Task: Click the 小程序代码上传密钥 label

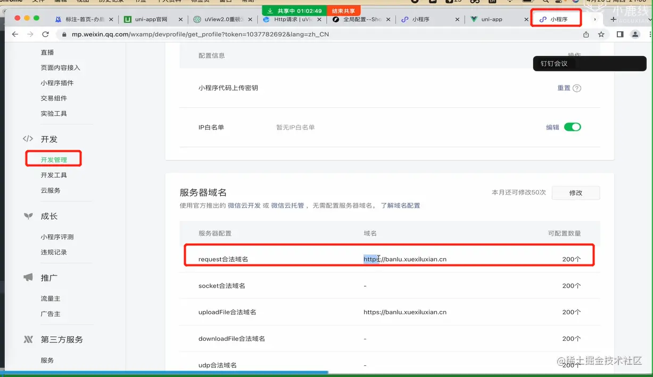Action: pyautogui.click(x=228, y=88)
